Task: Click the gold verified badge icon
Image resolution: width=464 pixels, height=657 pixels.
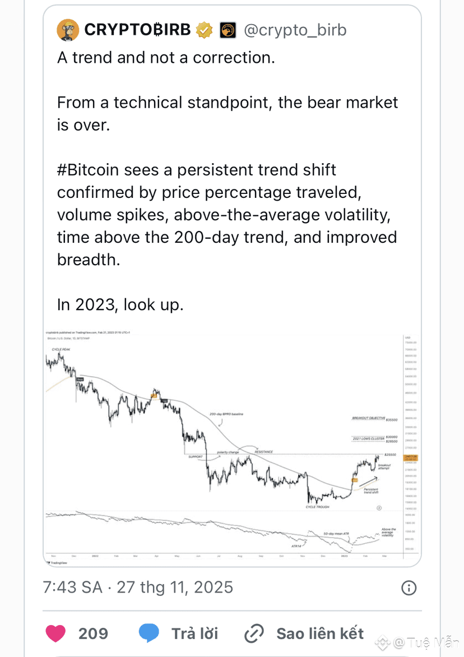Action: coord(205,30)
